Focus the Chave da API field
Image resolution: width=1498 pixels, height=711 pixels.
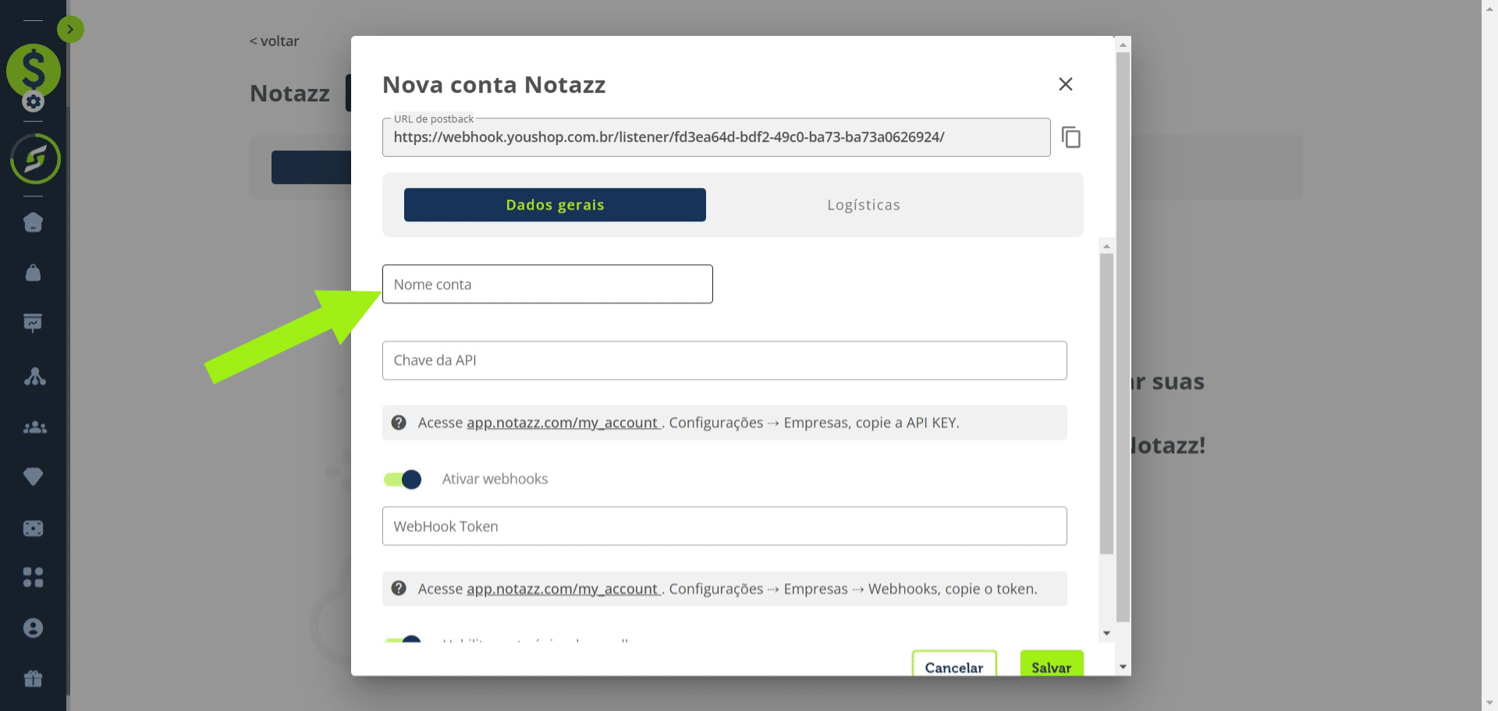724,360
